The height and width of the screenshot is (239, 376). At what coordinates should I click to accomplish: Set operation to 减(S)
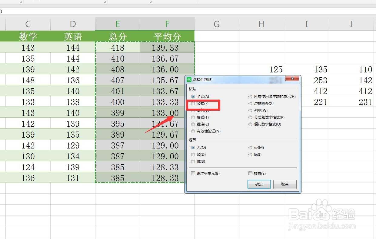pos(198,161)
